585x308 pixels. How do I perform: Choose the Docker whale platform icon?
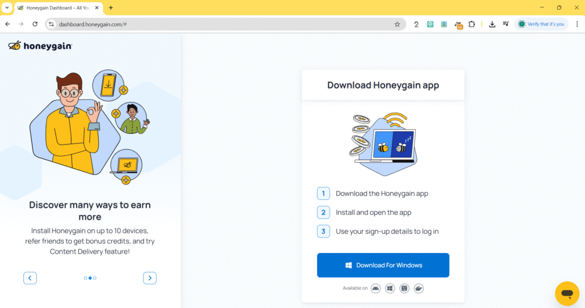(419, 288)
